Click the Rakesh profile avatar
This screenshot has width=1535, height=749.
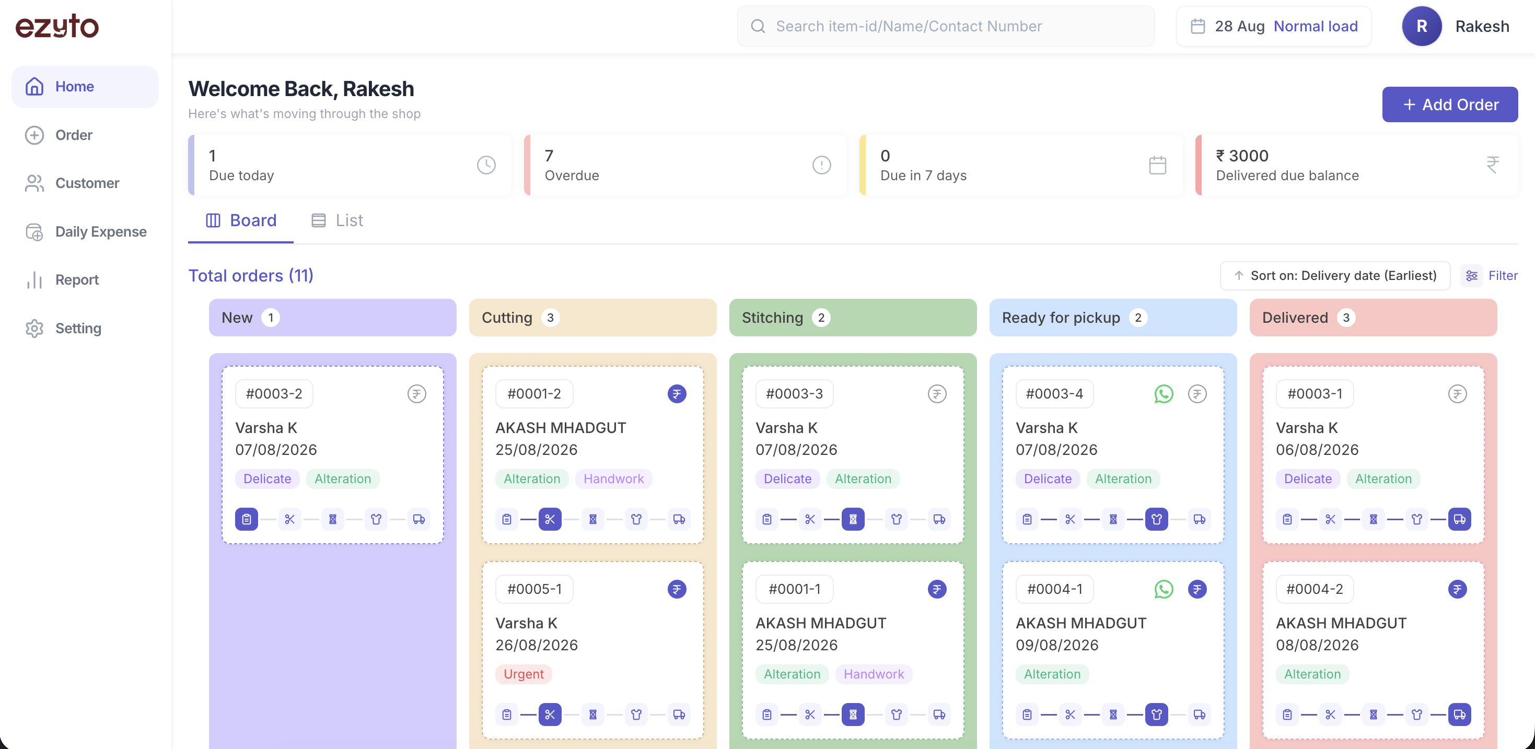[1421, 26]
